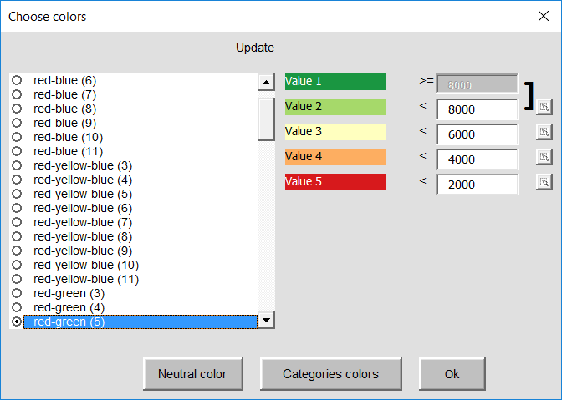
Task: Click the Categories colors button
Action: [x=331, y=374]
